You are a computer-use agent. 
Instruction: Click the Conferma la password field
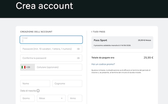[51, 58]
